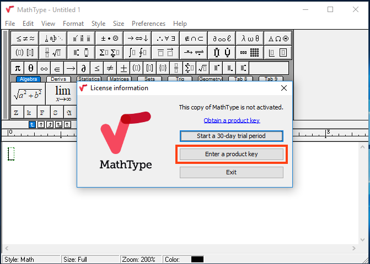Insert the right arrow from small bar

point(71,68)
